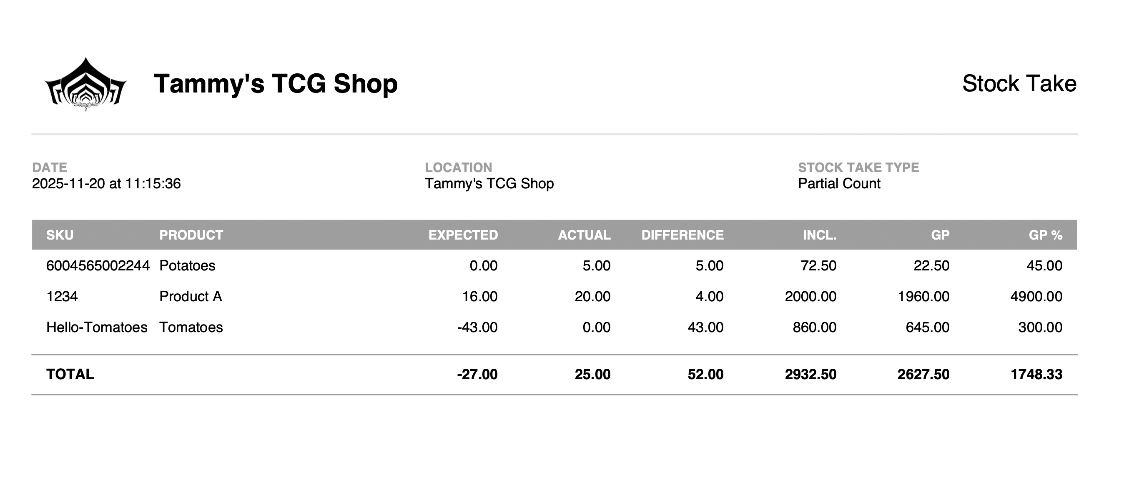
Task: Click Product A GP % value 4900.00
Action: [1036, 296]
